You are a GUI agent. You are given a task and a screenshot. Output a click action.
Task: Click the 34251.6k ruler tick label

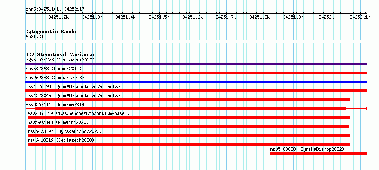pyautogui.click(x=192, y=17)
